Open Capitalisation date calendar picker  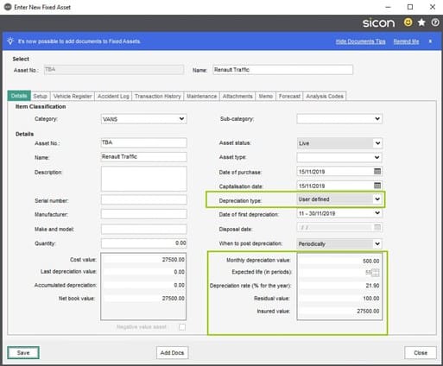(377, 186)
